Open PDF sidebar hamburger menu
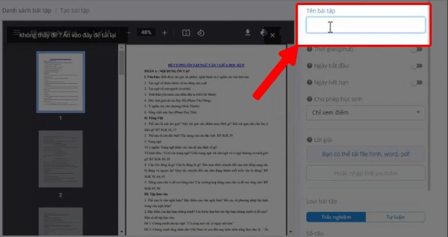 (16, 32)
